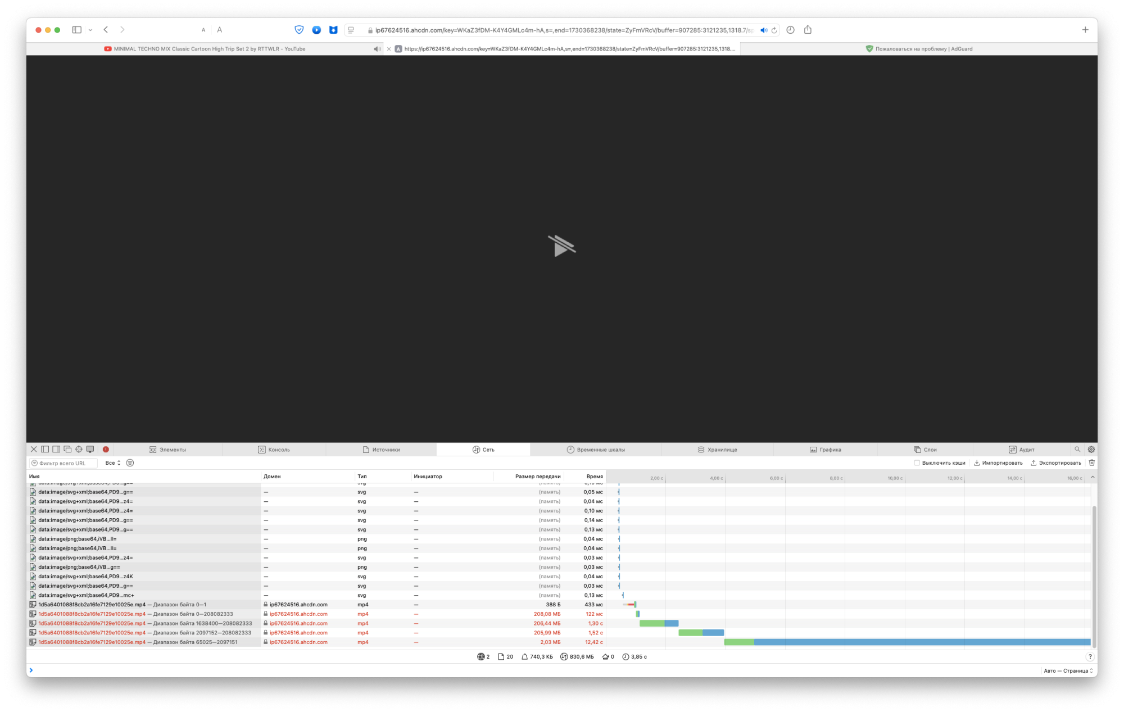Activate the element inspection crosshair icon
This screenshot has width=1124, height=712.
tap(78, 449)
